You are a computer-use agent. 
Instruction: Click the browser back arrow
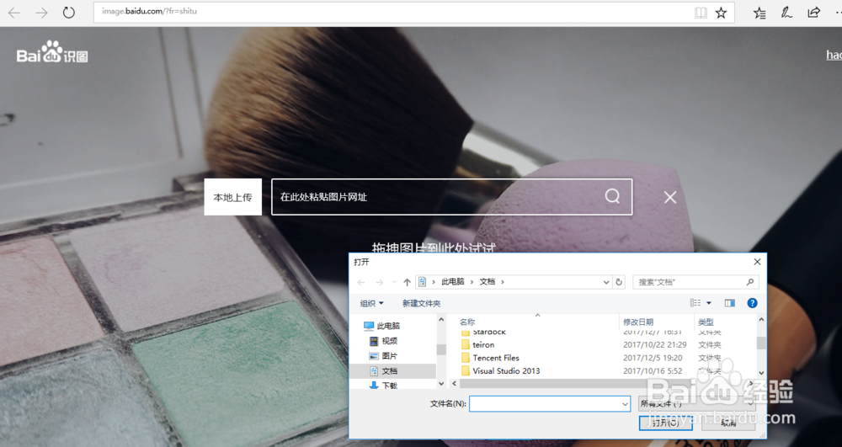click(x=14, y=13)
